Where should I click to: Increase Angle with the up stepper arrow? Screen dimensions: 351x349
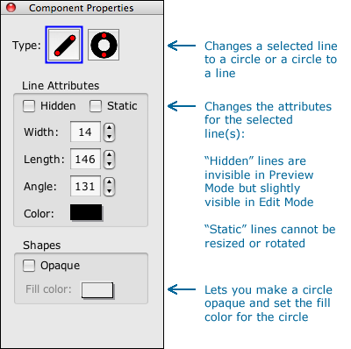(x=110, y=182)
